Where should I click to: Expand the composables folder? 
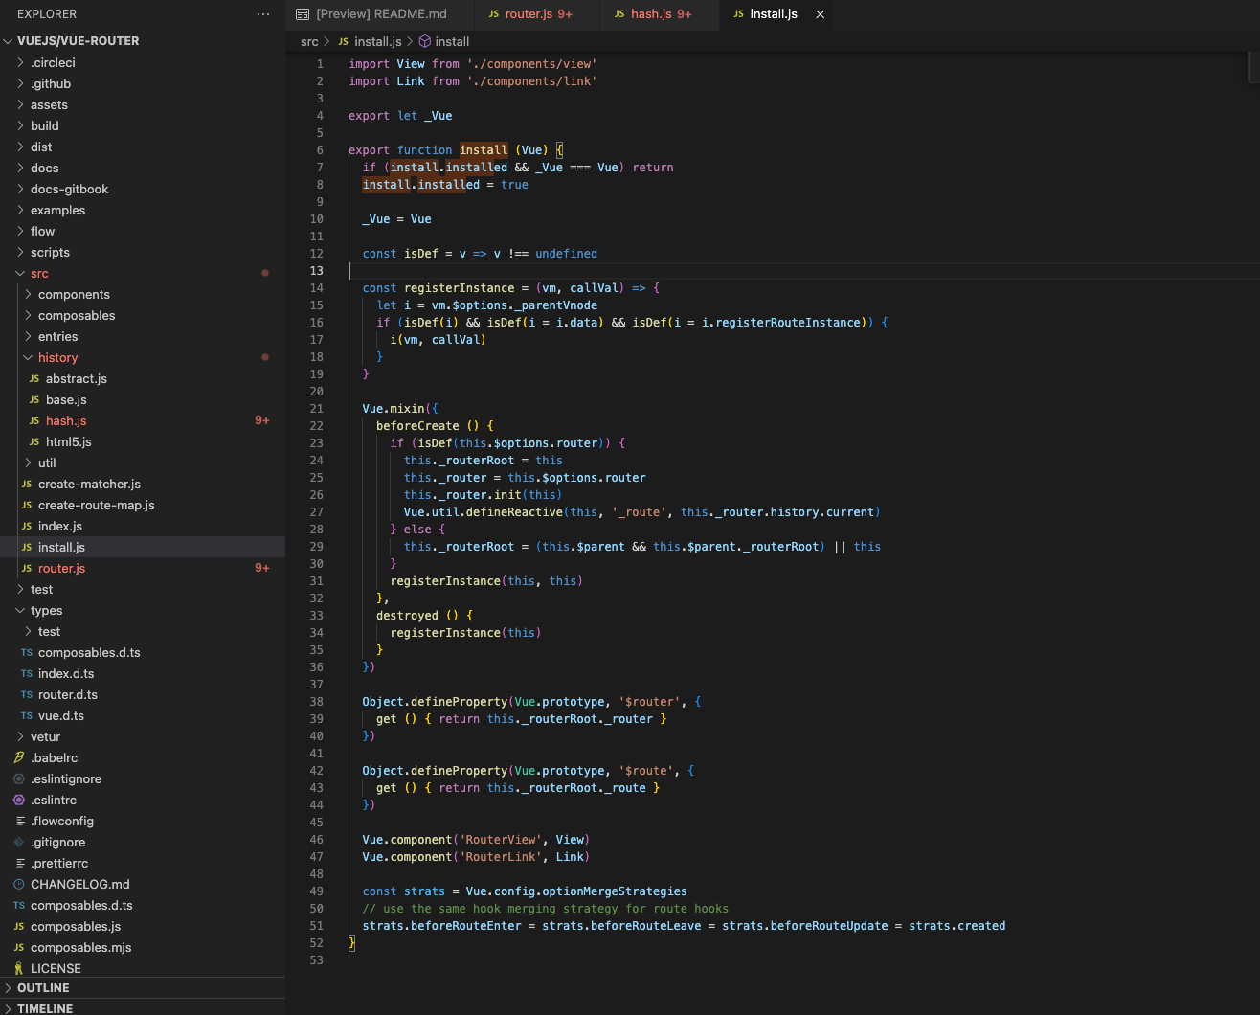point(29,316)
